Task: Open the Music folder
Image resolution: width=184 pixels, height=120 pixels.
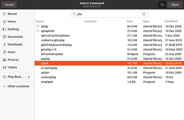Action: tap(17, 52)
